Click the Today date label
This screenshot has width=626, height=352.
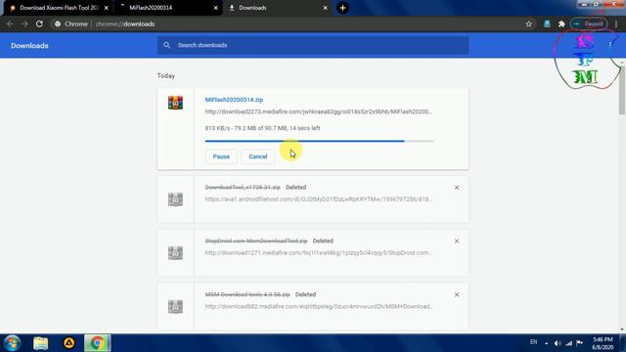point(166,76)
